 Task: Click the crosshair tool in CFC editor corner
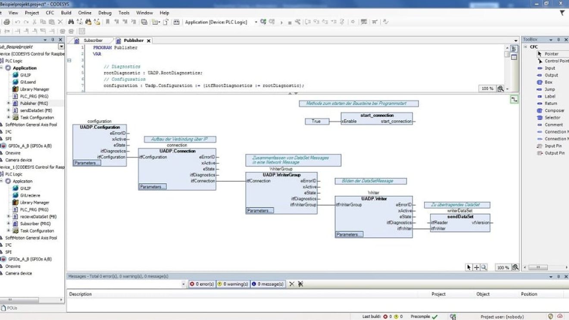[477, 267]
